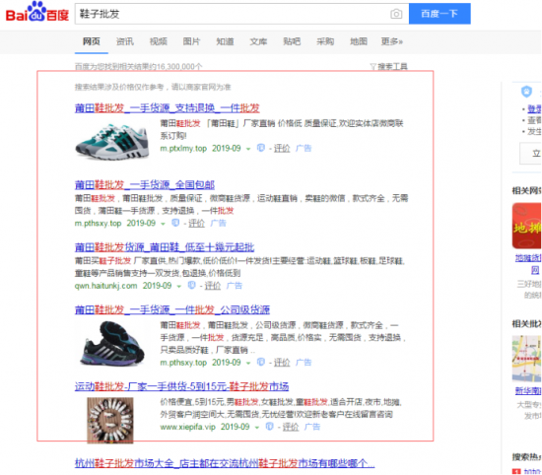
Task: Open camera image search icon
Action: pyautogui.click(x=396, y=14)
